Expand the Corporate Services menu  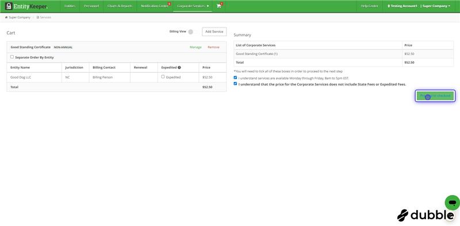[193, 6]
